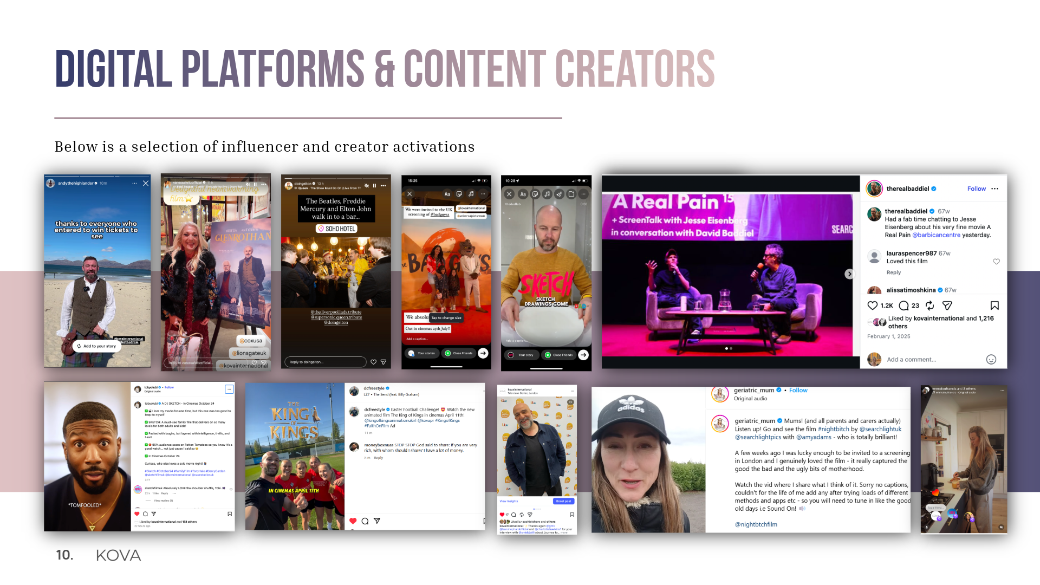Open tobyolubi post options menu
The height and width of the screenshot is (585, 1040).
230,389
